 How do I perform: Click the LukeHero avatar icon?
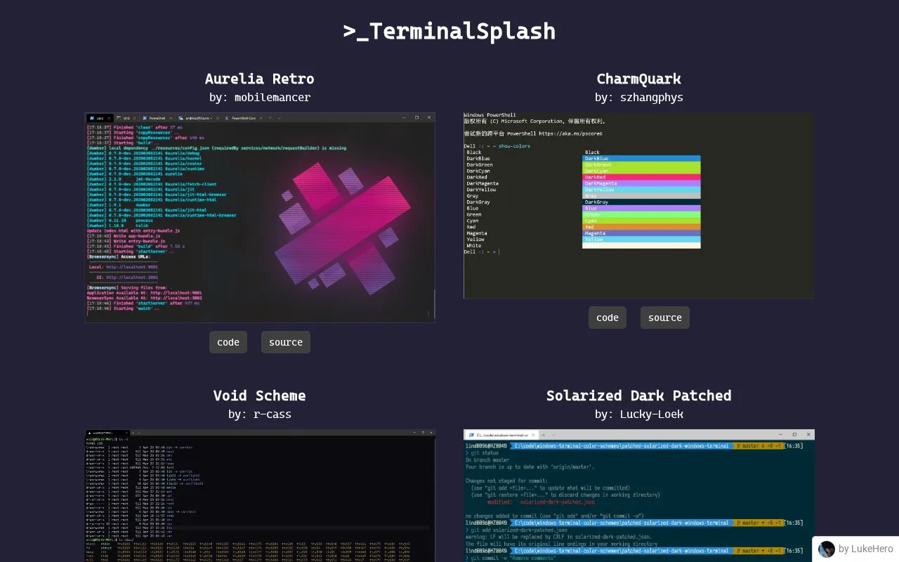827,549
